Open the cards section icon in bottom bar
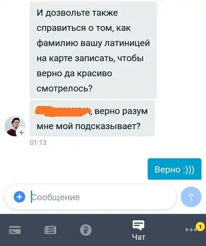 pos(15,230)
